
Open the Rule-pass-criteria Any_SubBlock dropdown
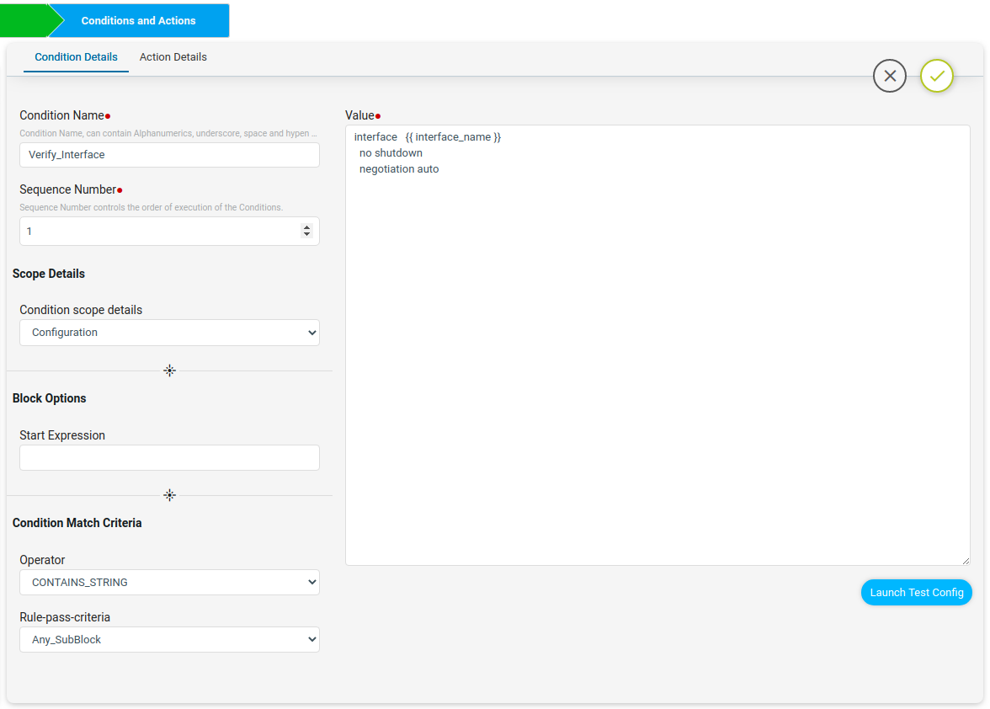[169, 640]
